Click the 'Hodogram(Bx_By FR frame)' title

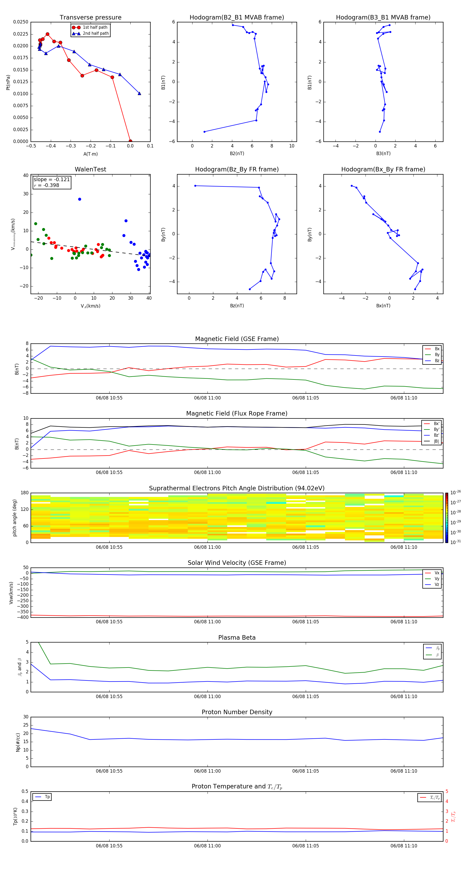click(x=383, y=169)
